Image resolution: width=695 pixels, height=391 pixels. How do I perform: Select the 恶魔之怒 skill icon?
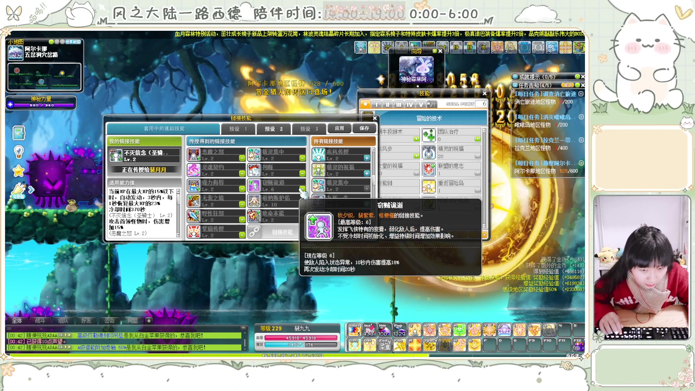(194, 155)
